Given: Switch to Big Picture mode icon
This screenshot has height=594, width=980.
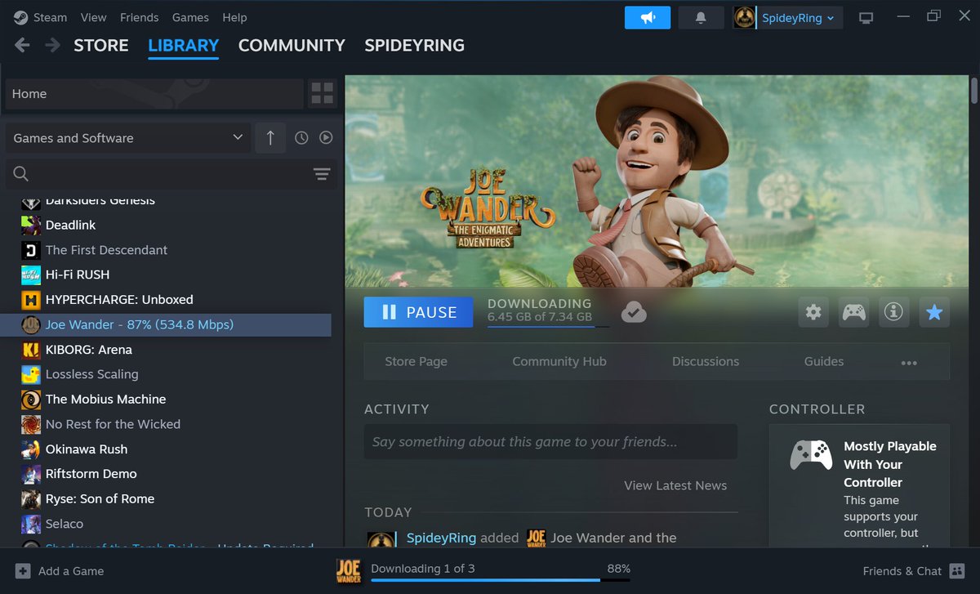Looking at the screenshot, I should point(866,17).
